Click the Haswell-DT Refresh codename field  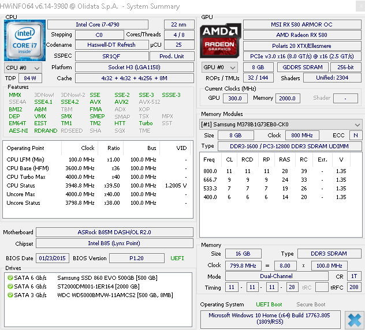[x=111, y=44]
